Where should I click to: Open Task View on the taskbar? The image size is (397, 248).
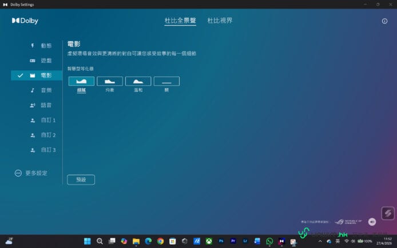click(x=112, y=241)
